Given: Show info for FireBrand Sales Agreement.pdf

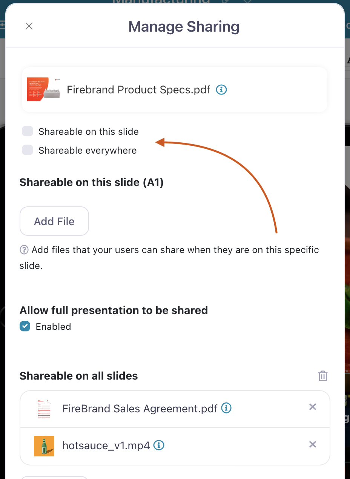Looking at the screenshot, I should 226,408.
